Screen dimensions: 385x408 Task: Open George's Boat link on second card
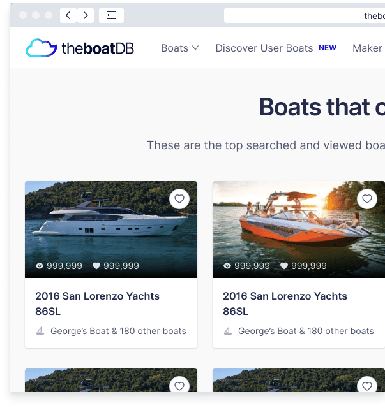[x=306, y=331]
